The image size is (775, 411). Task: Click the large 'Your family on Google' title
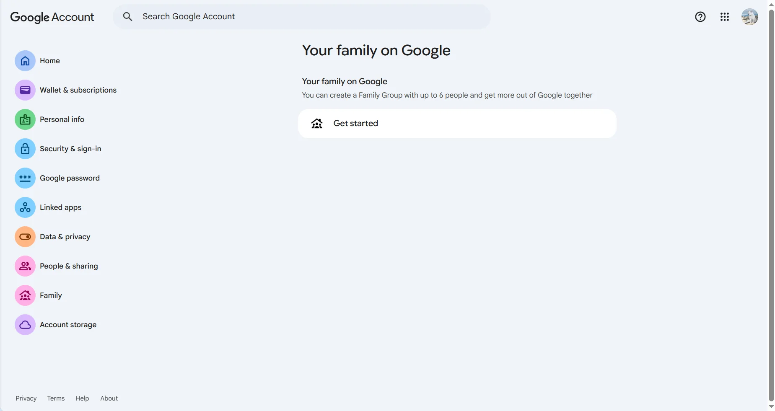coord(376,51)
